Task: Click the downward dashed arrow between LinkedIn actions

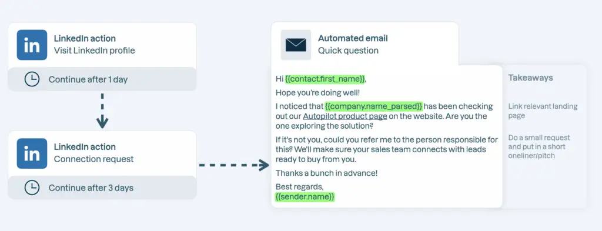Action: (x=102, y=111)
